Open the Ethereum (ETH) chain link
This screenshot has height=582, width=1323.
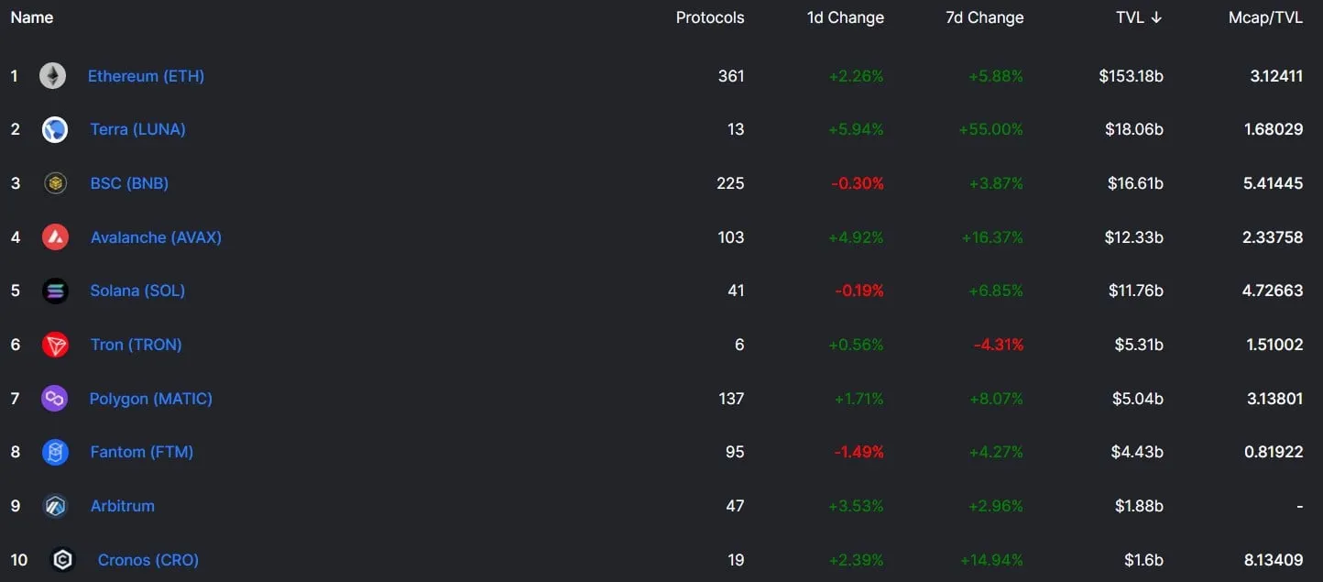146,76
